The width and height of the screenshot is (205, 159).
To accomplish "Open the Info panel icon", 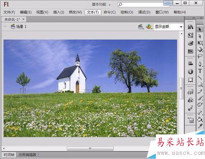I will 191,72.
